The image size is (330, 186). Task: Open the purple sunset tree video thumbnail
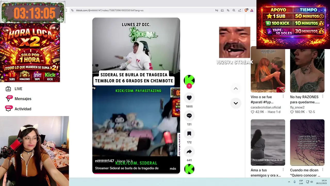click(x=307, y=142)
